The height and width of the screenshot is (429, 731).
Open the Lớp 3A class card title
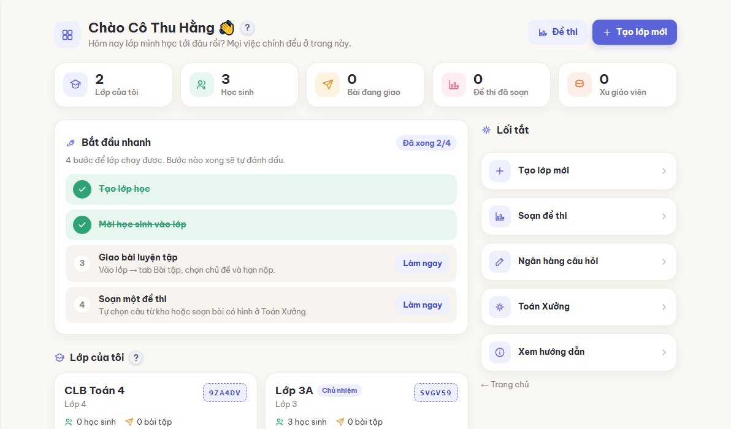(x=294, y=390)
